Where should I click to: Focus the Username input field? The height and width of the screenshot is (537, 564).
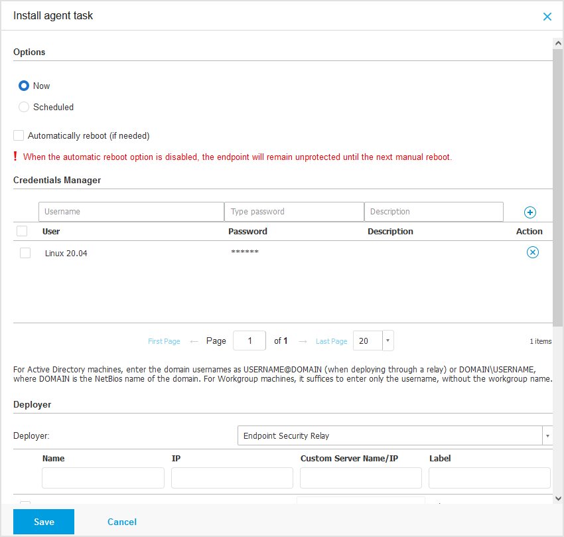click(131, 212)
